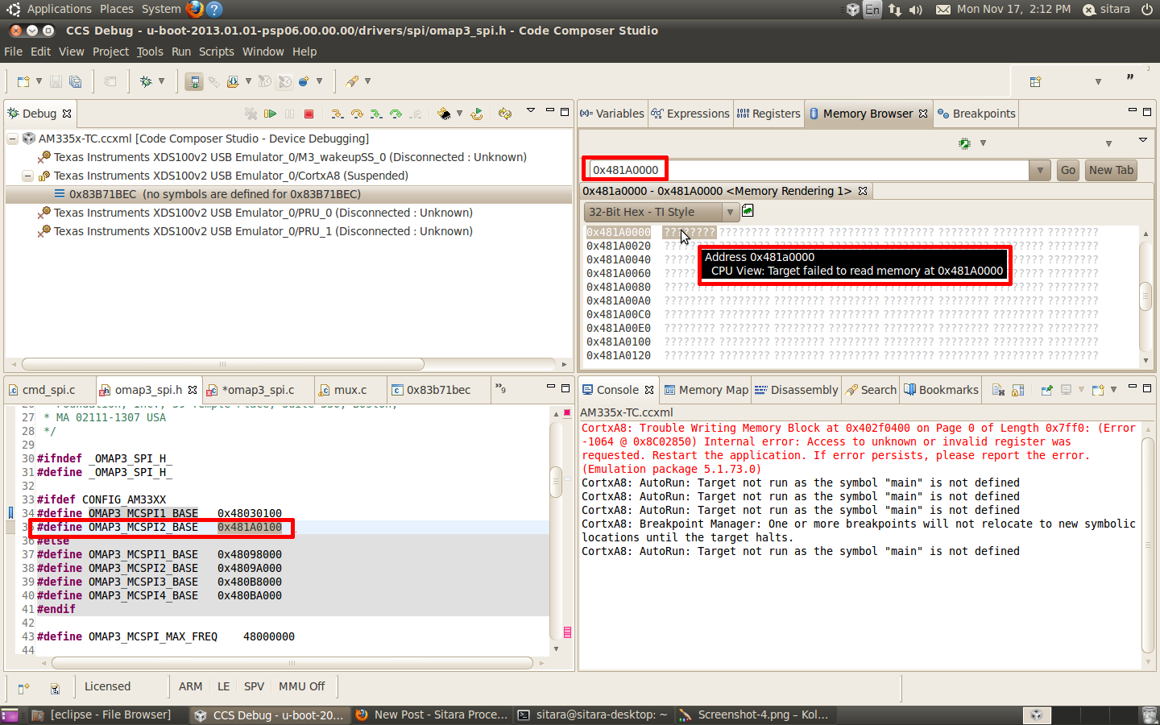
Task: Open the Debug view menu triangle
Action: pyautogui.click(x=530, y=111)
